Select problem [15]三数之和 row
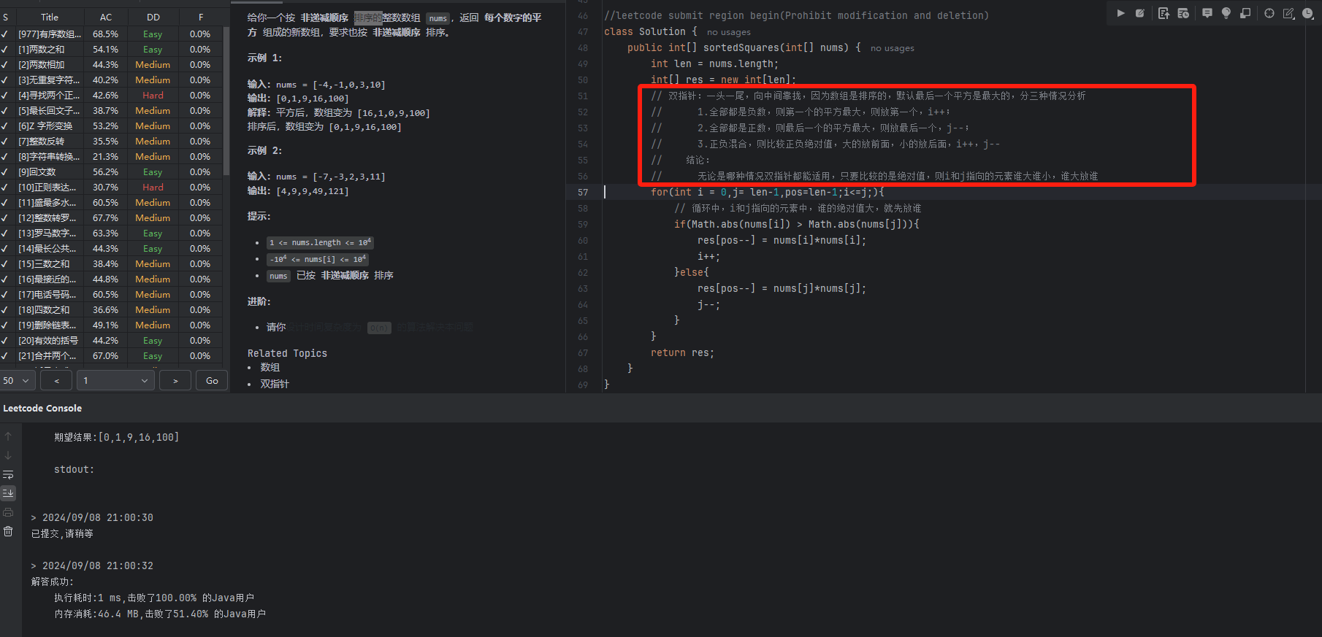 click(x=111, y=263)
